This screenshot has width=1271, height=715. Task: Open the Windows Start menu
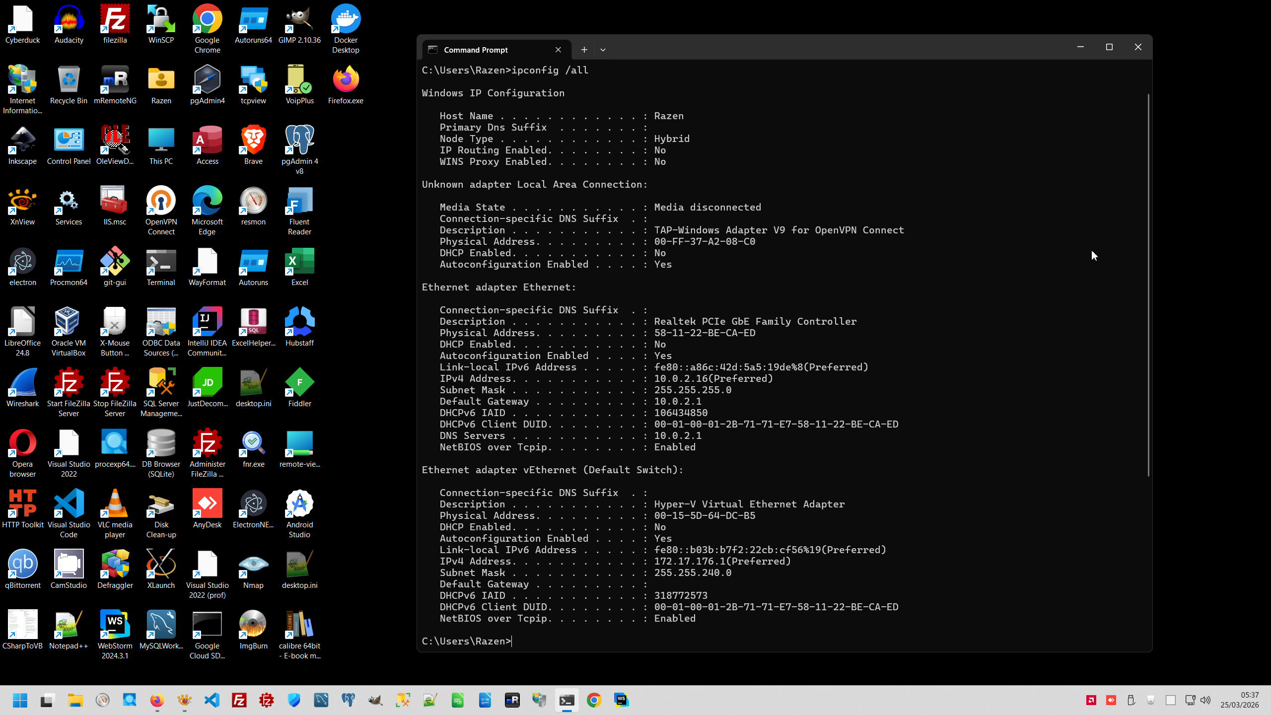[x=20, y=700]
